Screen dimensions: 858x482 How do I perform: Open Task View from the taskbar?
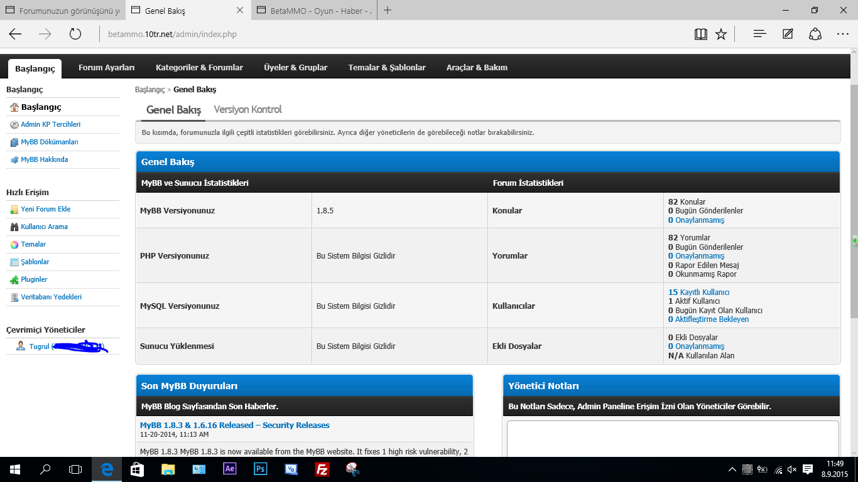(x=75, y=469)
